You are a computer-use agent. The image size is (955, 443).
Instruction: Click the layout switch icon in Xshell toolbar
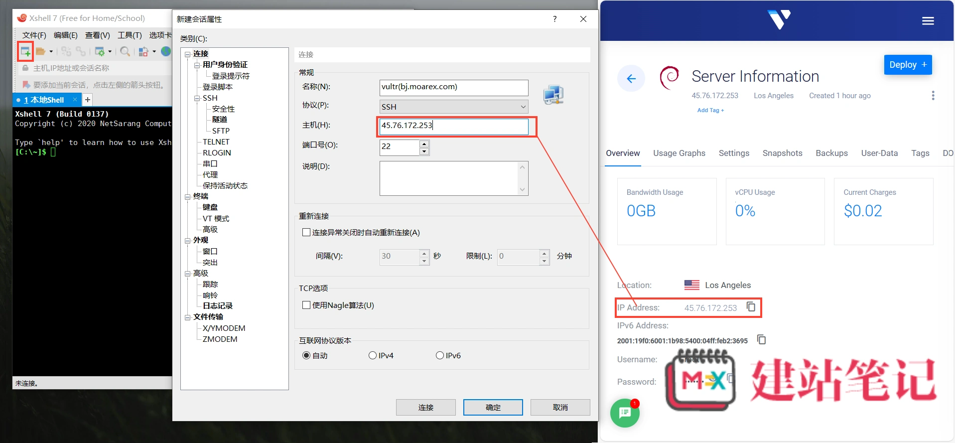(143, 51)
